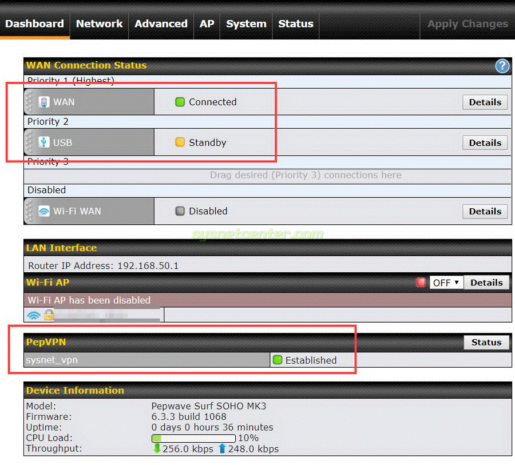Click the Wi-Fi AP has been disabled notice
This screenshot has height=465, width=515.
(89, 300)
